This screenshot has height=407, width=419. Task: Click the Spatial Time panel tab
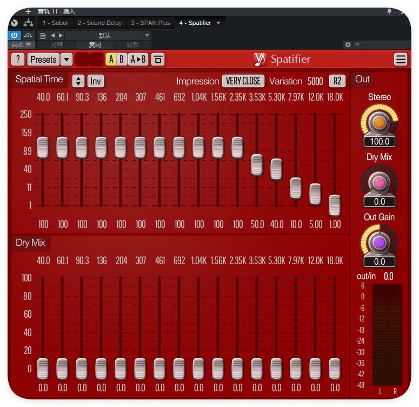39,79
